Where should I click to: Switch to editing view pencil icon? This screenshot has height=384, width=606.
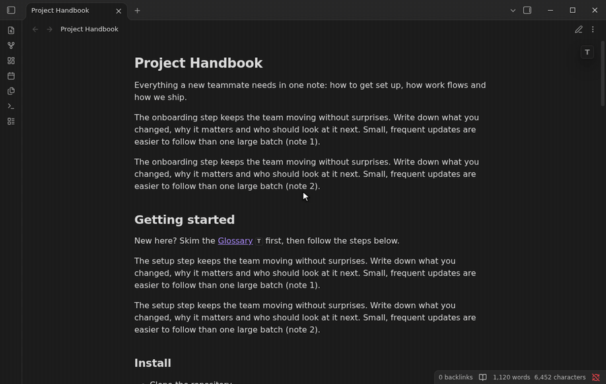click(x=578, y=30)
